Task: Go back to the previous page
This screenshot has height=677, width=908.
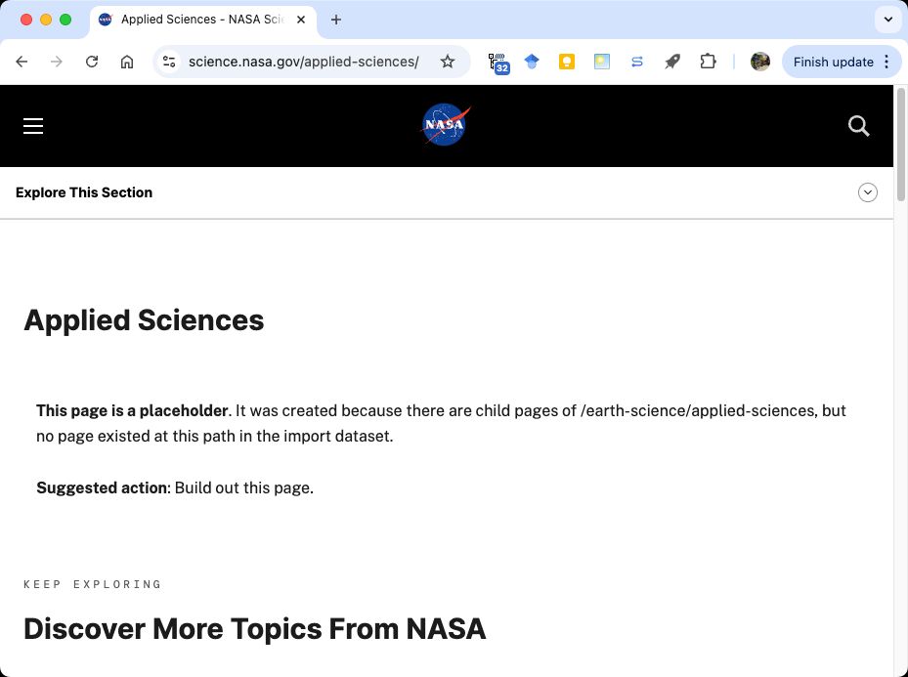Action: coord(22,62)
